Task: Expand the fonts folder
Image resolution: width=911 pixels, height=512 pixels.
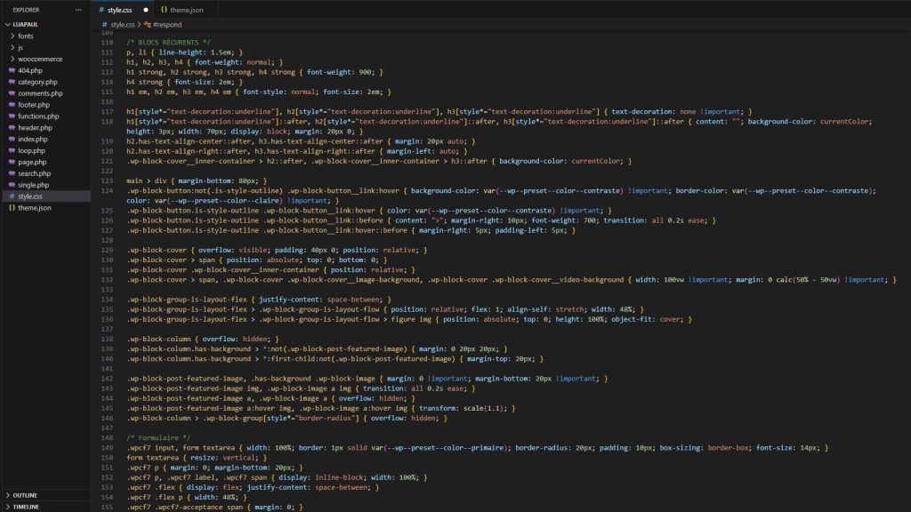Action: coord(12,36)
